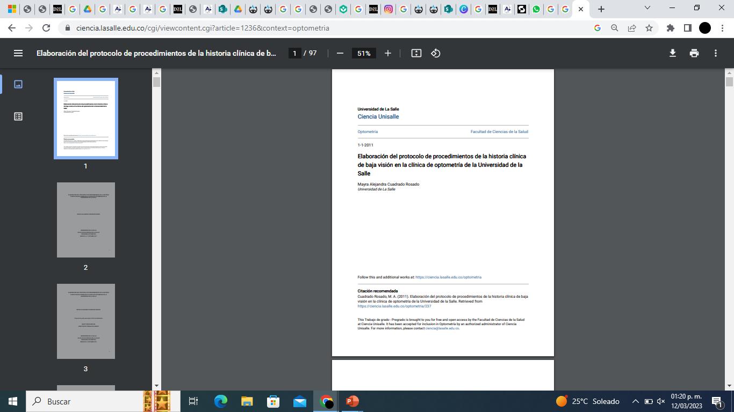This screenshot has height=412, width=734.
Task: Rotate the PDF counterclockwise
Action: point(436,53)
